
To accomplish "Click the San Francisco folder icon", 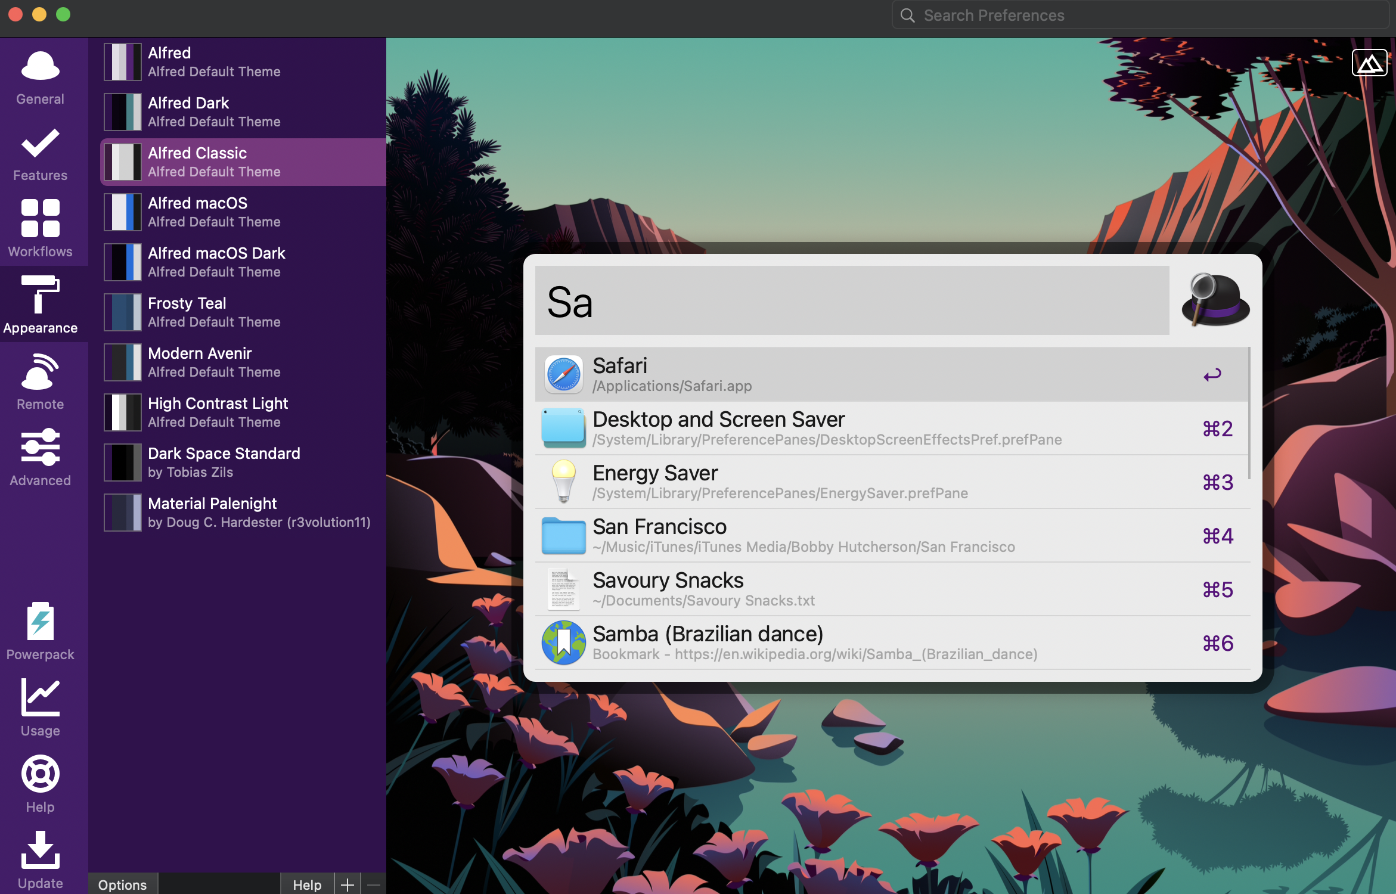I will (563, 535).
